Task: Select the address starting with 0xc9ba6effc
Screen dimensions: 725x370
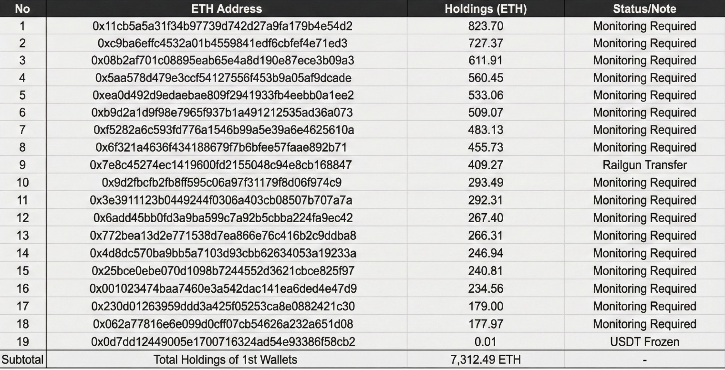Action: [x=223, y=43]
